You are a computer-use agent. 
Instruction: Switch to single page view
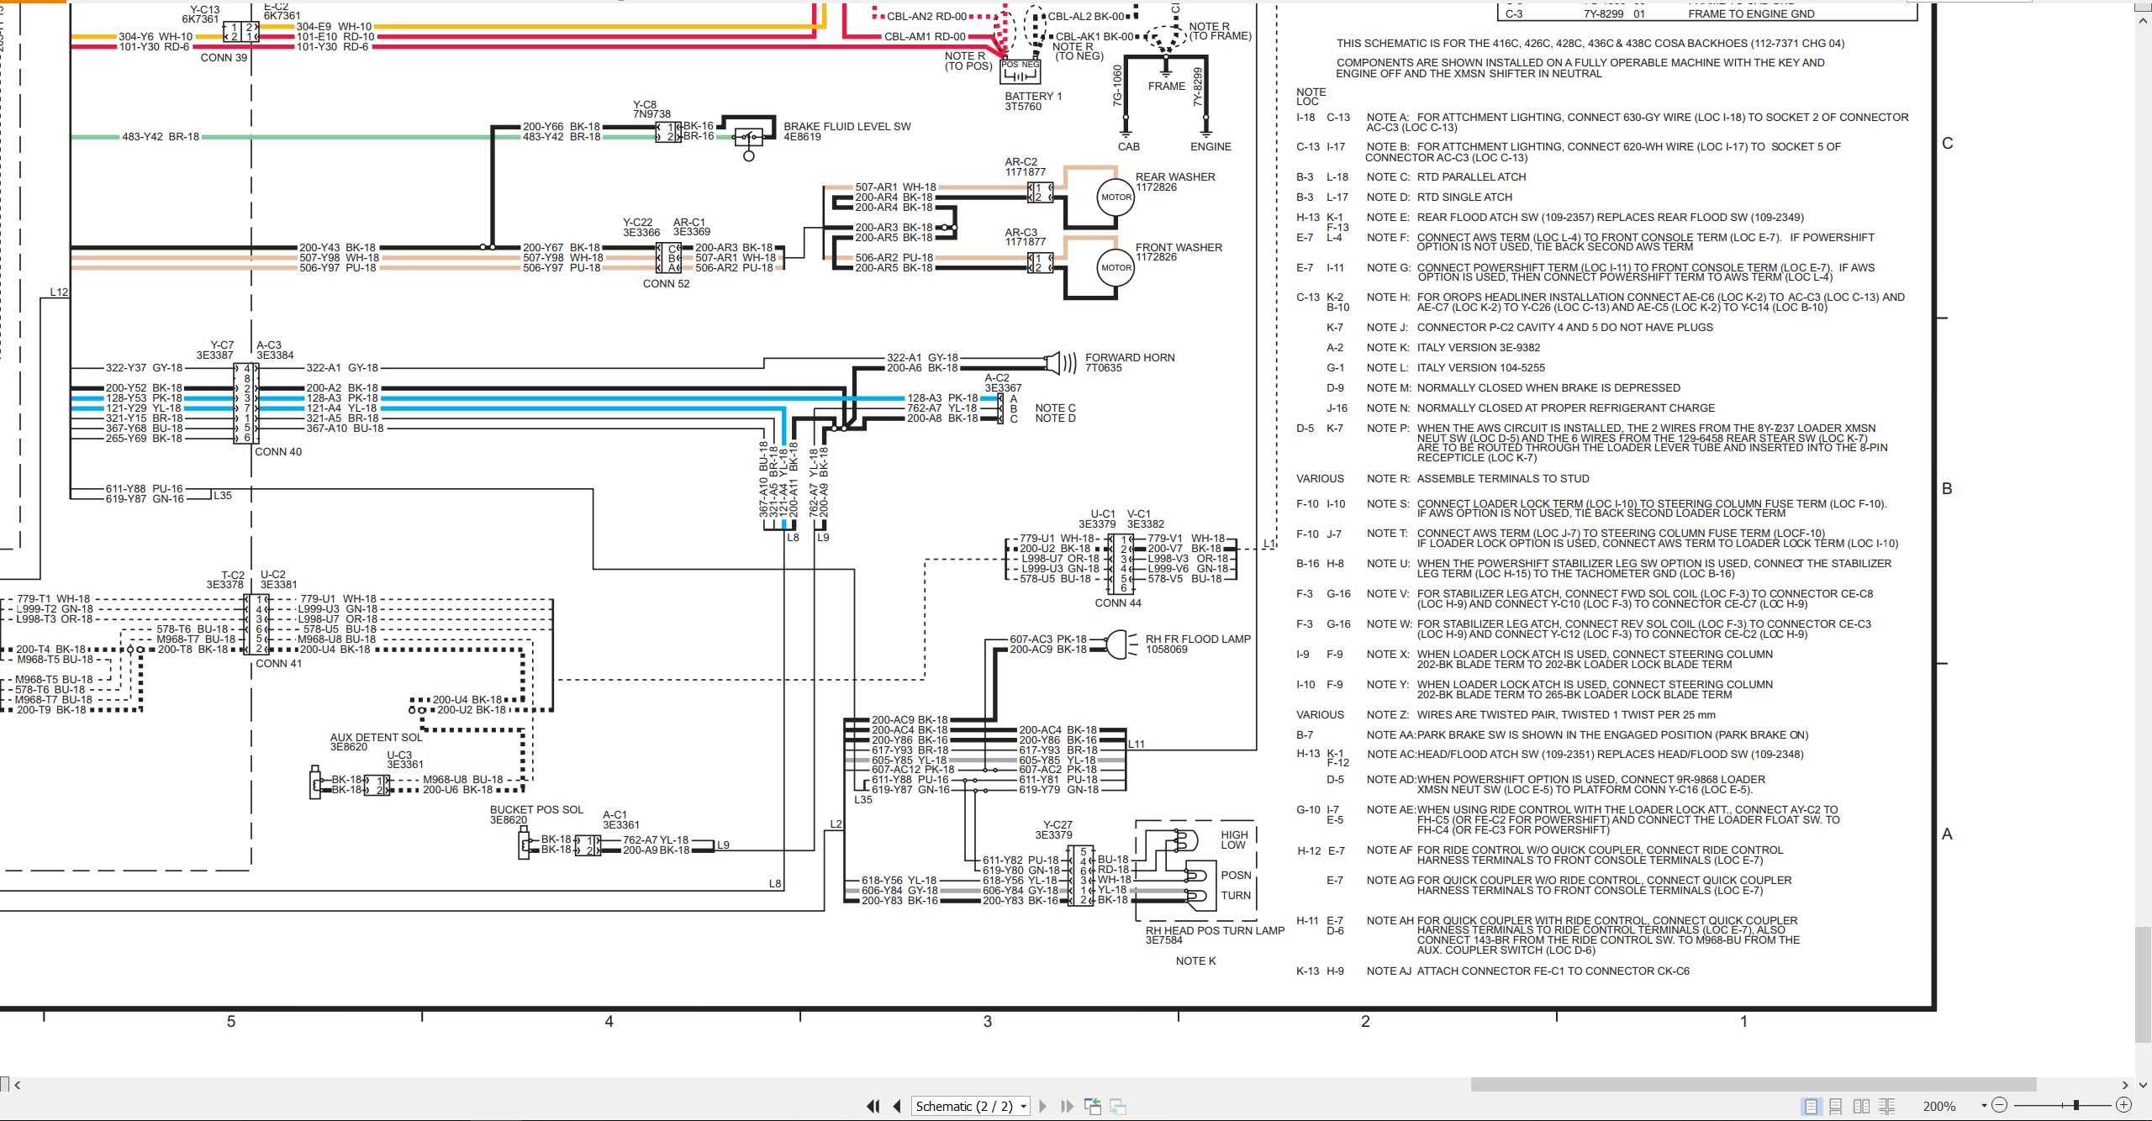click(x=1812, y=1106)
